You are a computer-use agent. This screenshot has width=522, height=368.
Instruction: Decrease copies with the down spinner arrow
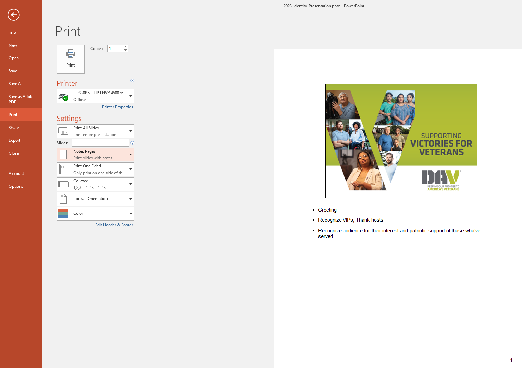click(126, 50)
